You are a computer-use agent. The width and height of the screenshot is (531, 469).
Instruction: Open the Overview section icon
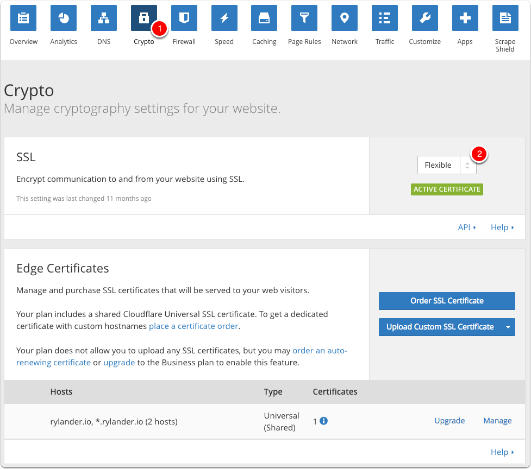pos(23,18)
